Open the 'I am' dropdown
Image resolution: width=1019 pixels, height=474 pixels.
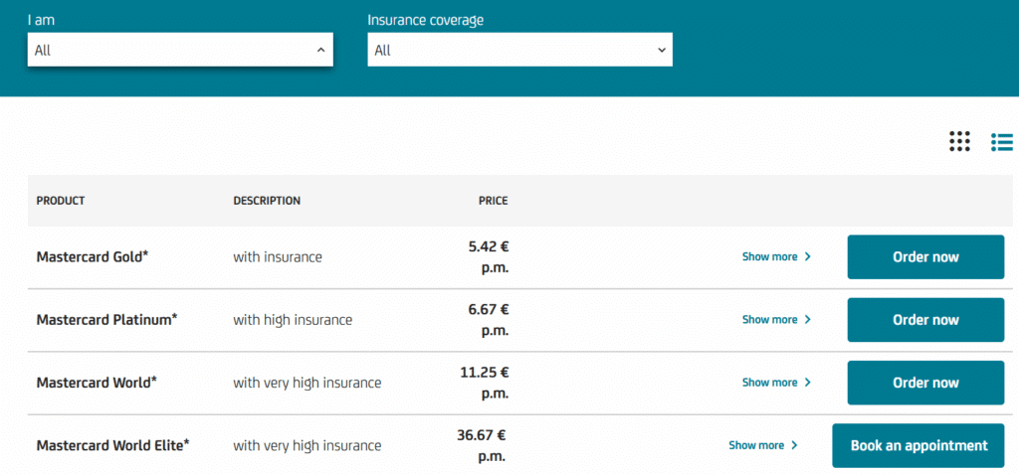click(180, 50)
